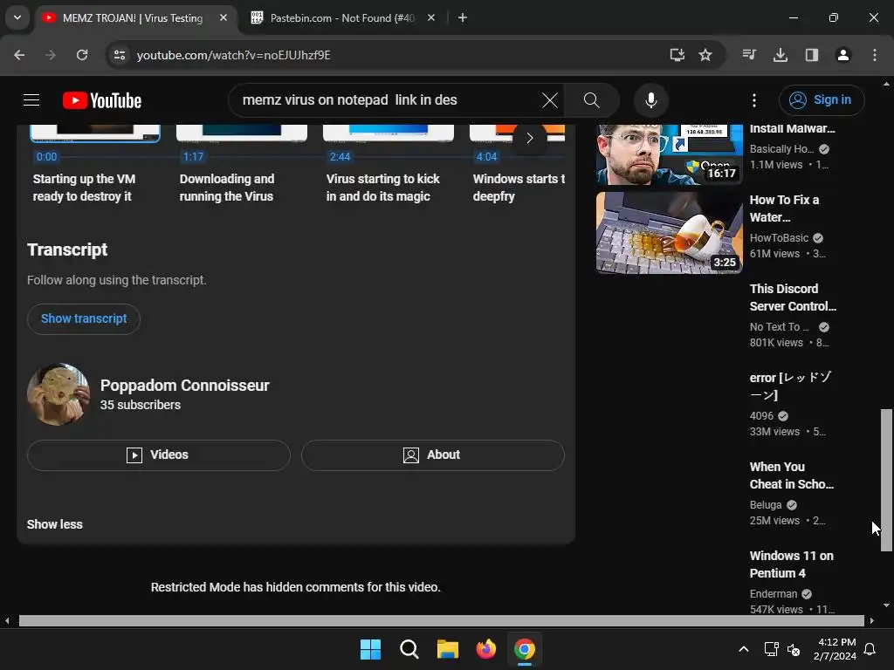
Task: Jump to chapter at 2:44
Action: (340, 157)
